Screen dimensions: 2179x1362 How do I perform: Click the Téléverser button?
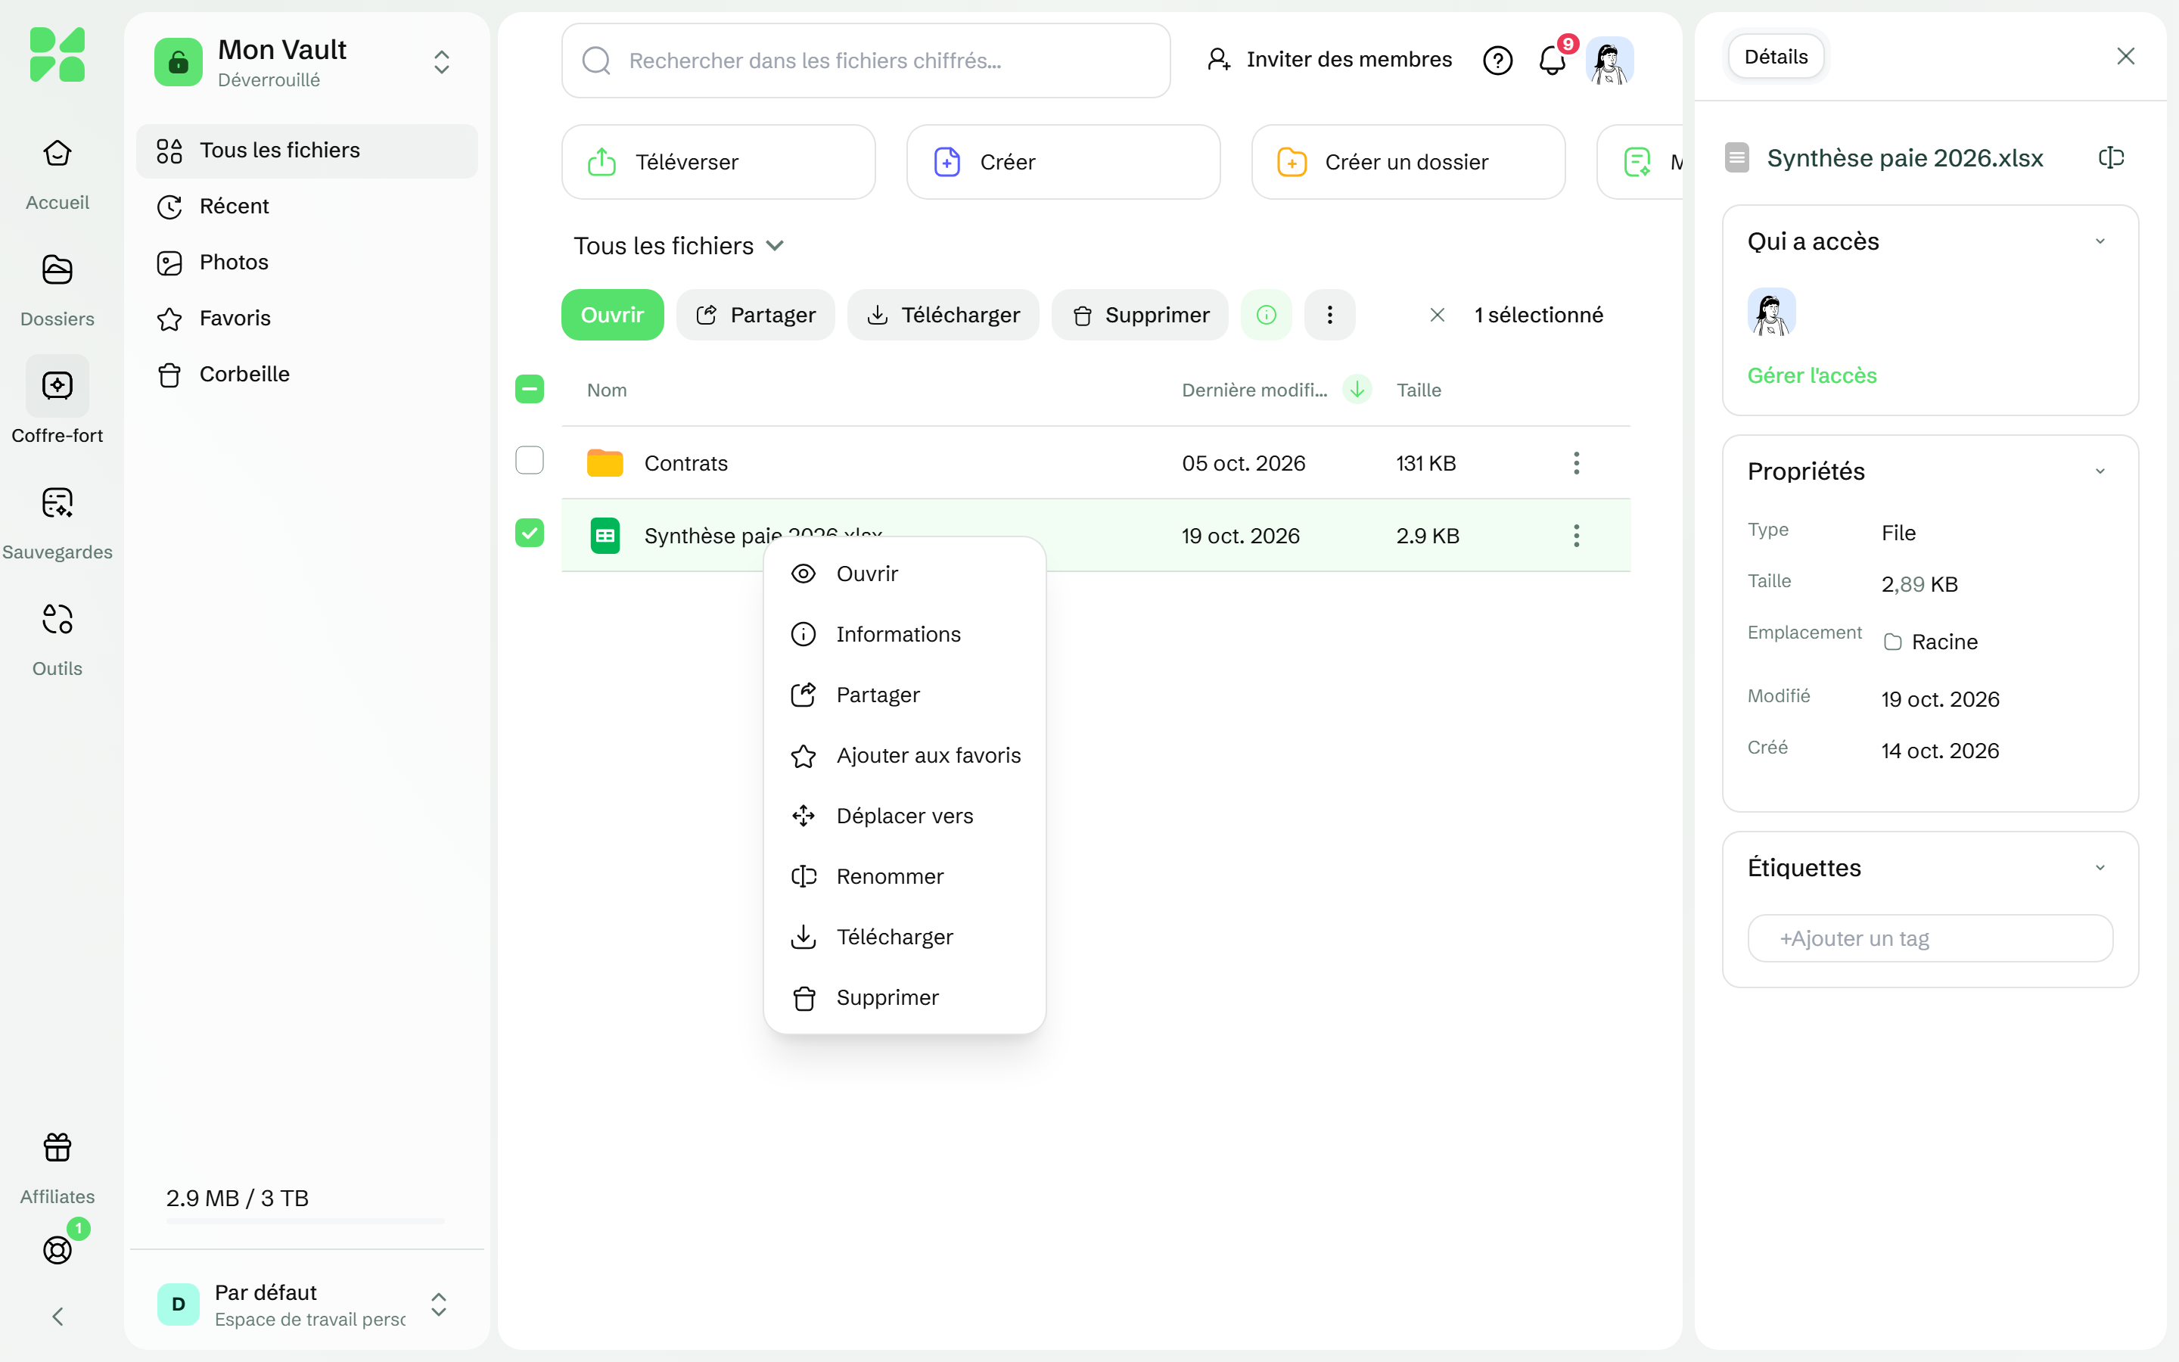click(719, 162)
